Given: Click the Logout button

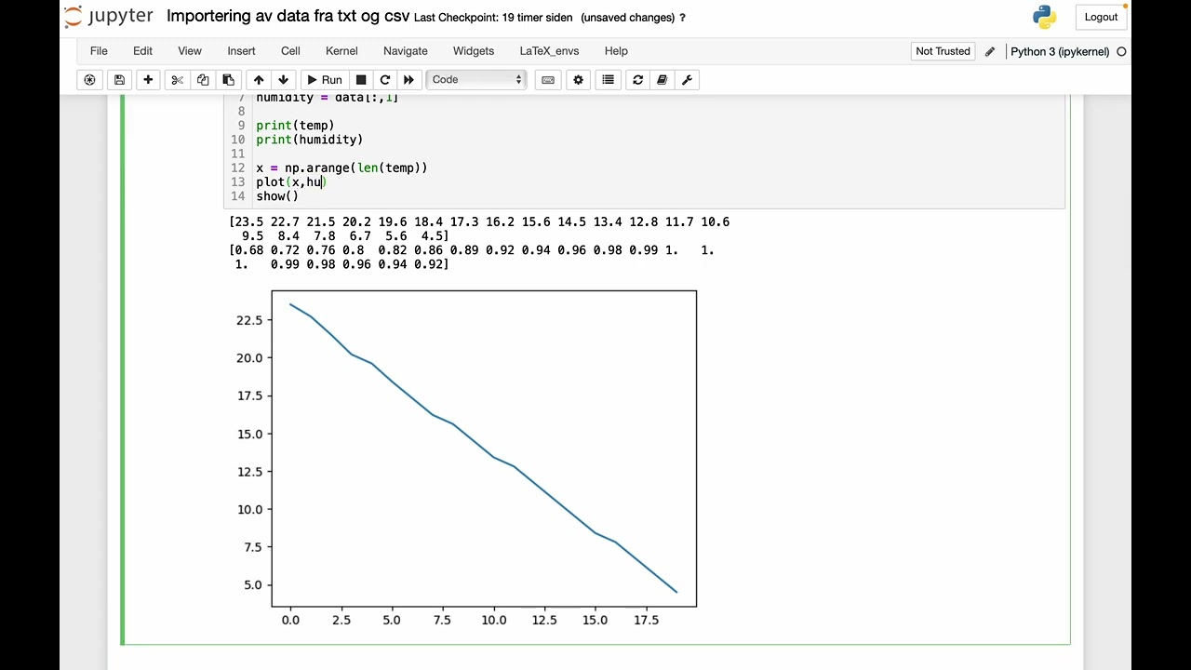Looking at the screenshot, I should (x=1101, y=17).
